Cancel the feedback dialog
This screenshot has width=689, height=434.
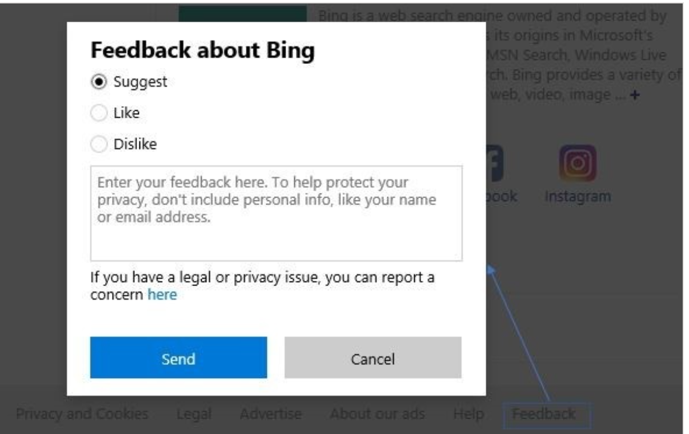tap(372, 358)
